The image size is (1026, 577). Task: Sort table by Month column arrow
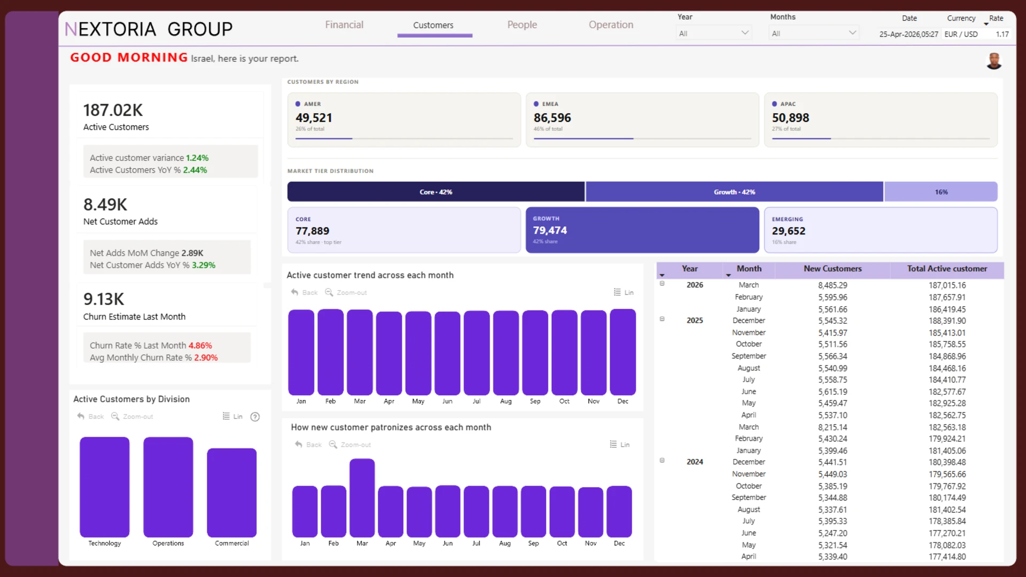click(728, 275)
